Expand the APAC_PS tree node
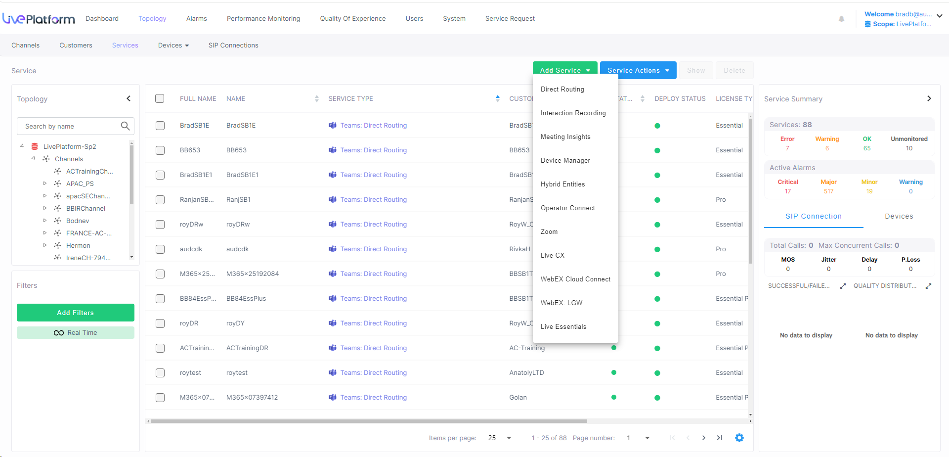Image resolution: width=949 pixels, height=457 pixels. pos(44,183)
